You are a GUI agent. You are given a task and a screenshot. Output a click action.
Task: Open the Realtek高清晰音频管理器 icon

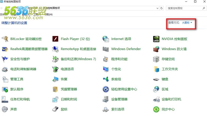point(5,49)
